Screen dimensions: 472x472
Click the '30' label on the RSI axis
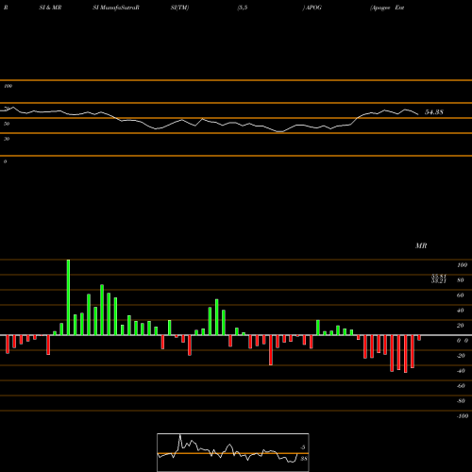(7, 139)
